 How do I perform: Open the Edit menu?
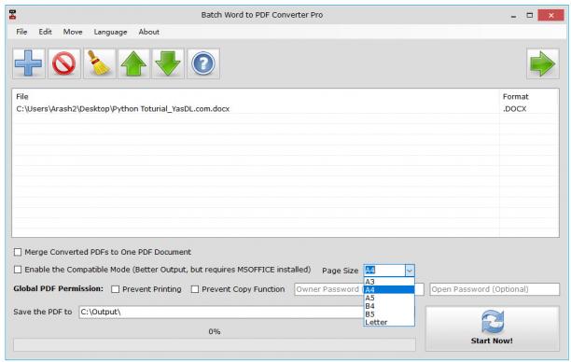(45, 32)
